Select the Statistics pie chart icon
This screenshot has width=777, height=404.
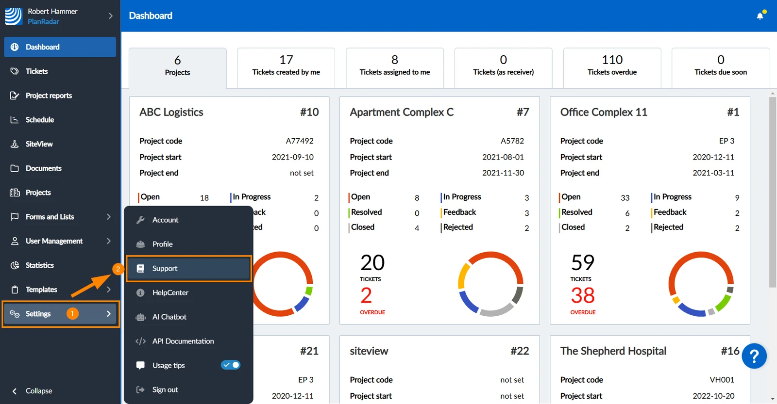click(x=15, y=265)
